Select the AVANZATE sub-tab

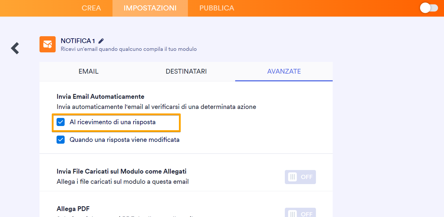coord(284,72)
